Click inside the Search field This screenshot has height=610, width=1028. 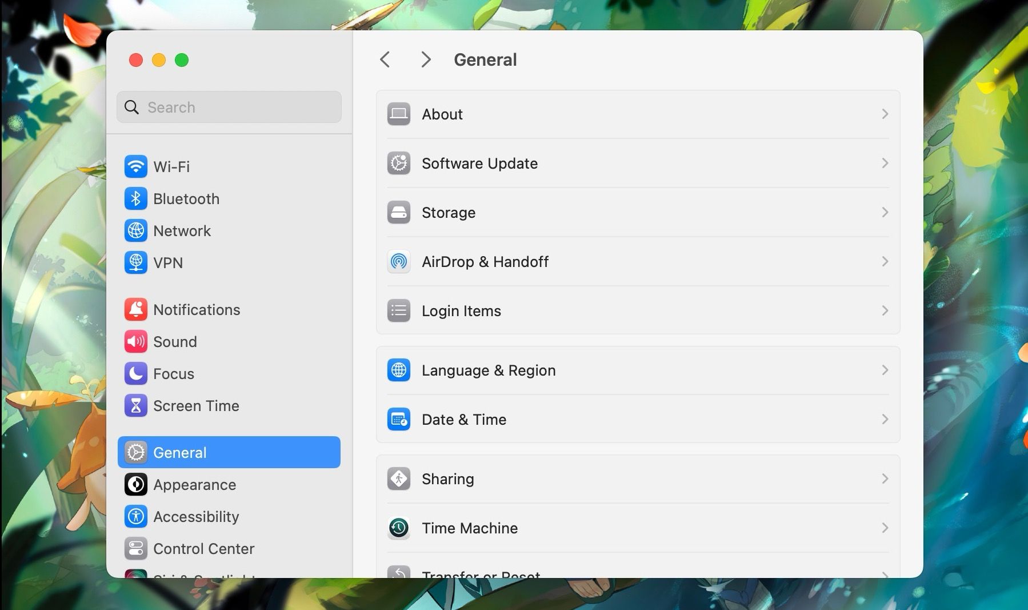pos(229,107)
